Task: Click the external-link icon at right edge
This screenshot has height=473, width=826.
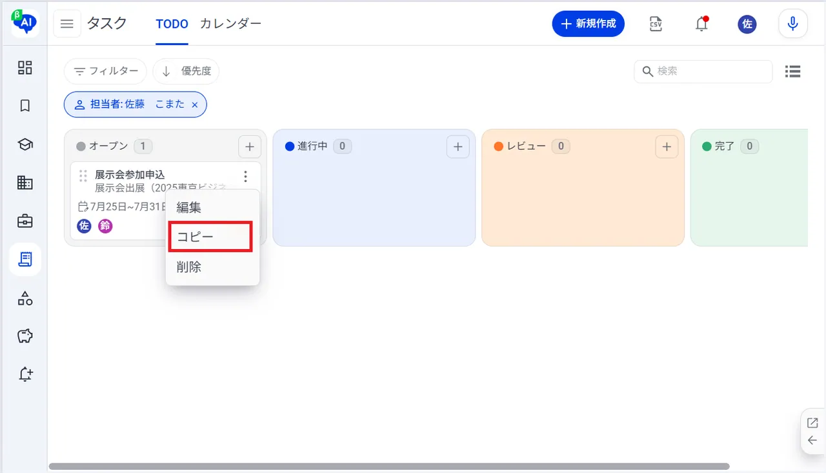Action: pos(812,423)
